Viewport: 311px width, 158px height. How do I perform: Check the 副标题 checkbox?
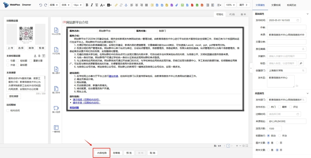(x=18, y=65)
